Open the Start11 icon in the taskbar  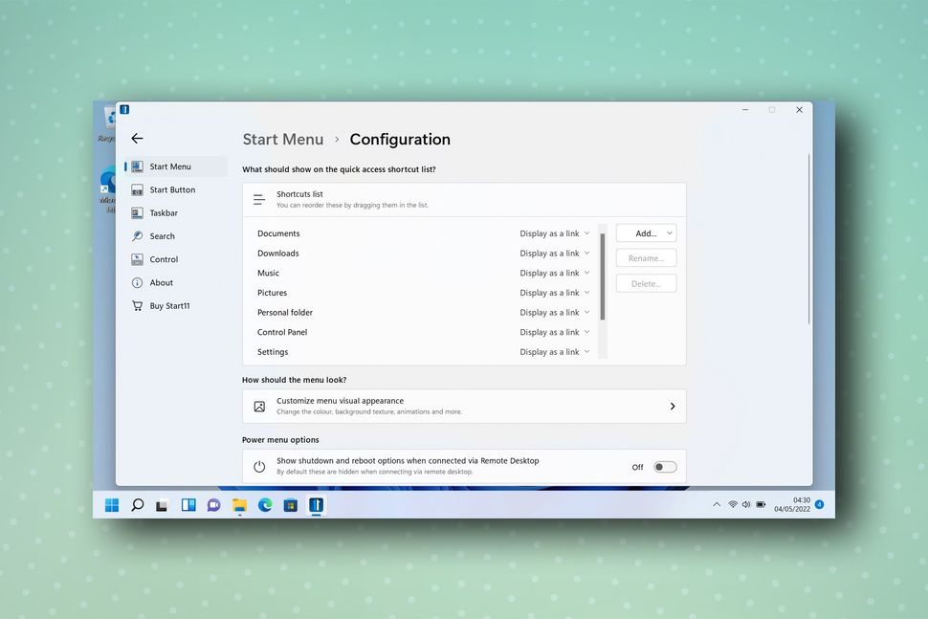[x=316, y=504]
